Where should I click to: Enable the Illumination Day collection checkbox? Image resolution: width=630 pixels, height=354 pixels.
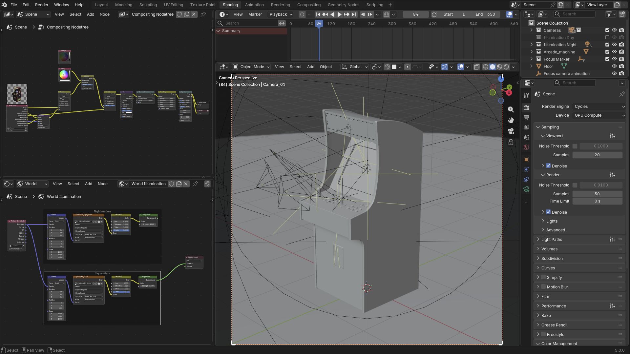click(607, 37)
